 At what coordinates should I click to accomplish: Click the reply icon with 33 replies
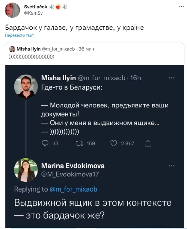click(45, 143)
